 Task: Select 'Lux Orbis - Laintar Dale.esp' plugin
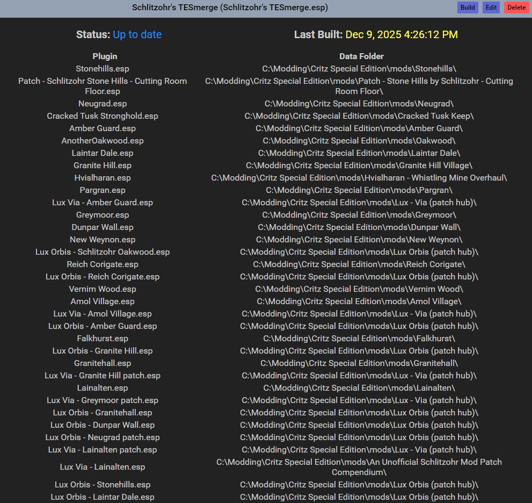(x=103, y=497)
